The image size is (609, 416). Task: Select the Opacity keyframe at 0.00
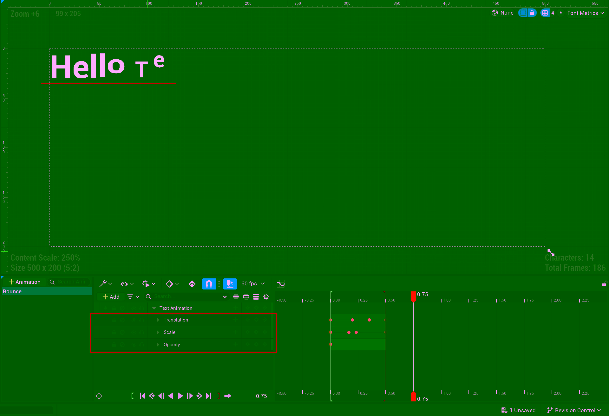(331, 344)
